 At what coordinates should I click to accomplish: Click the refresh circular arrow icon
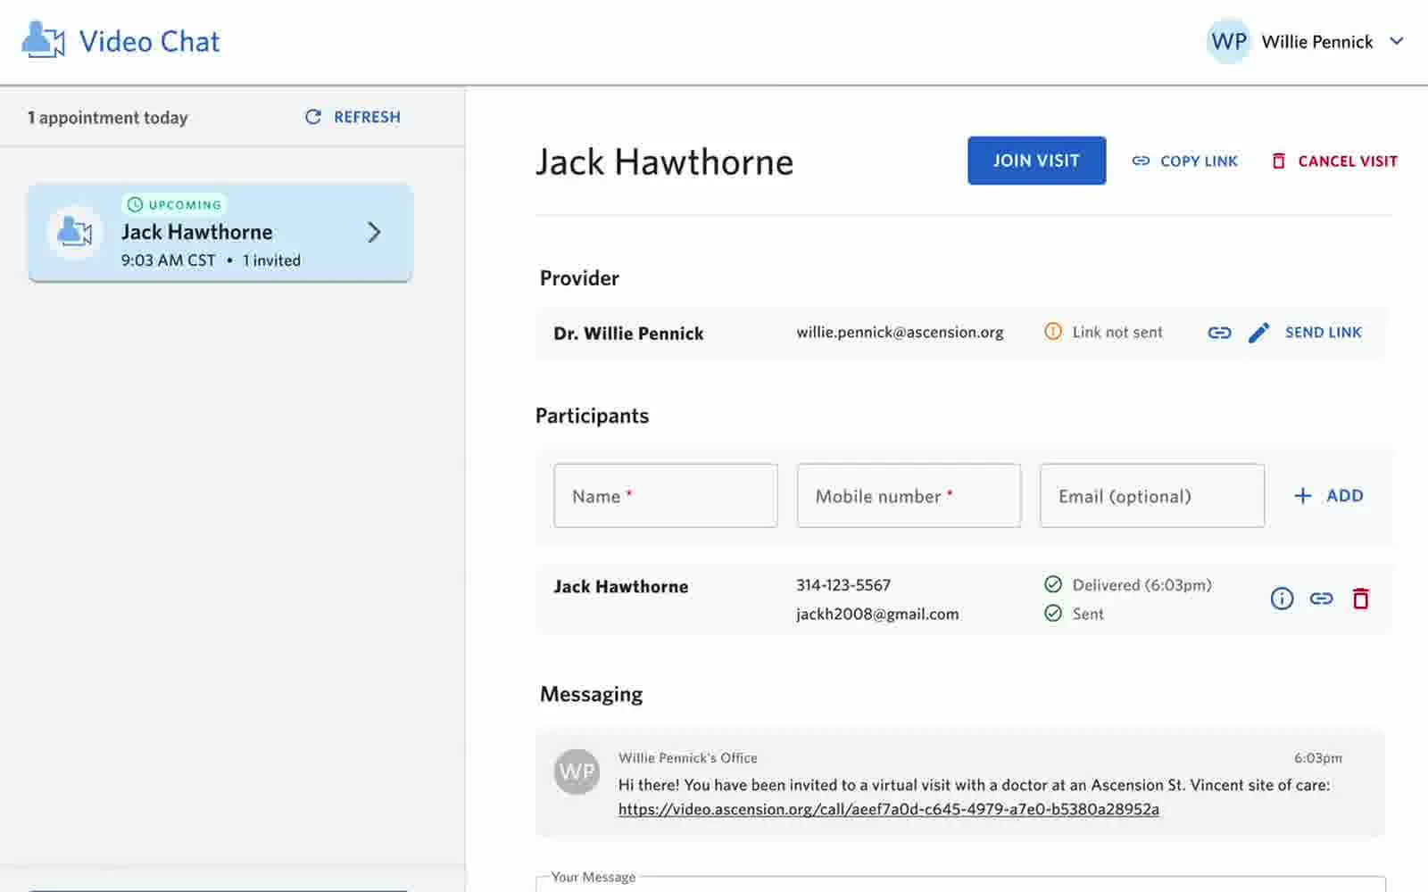coord(313,117)
